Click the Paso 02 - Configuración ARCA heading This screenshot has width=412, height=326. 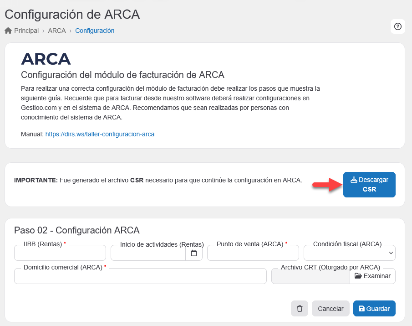(x=77, y=230)
